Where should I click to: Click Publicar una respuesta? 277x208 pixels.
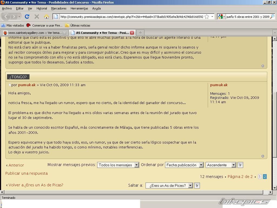(x=27, y=173)
